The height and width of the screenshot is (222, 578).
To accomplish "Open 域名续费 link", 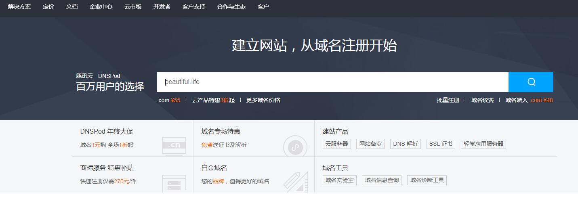I will (482, 100).
